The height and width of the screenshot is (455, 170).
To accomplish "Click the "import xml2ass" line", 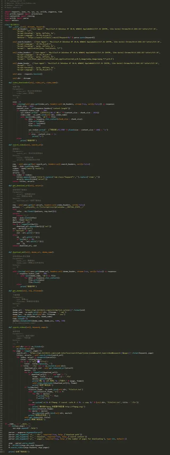I will pyautogui.click(x=11, y=20).
